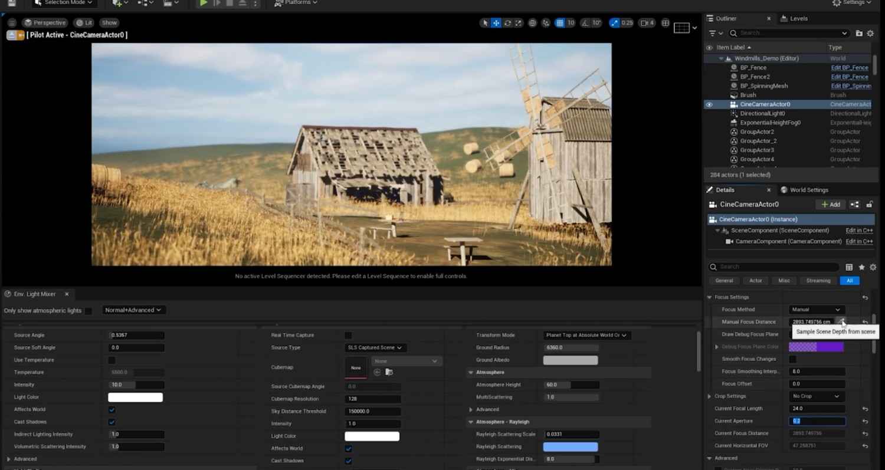Click the Outliner add folder icon

pos(859,33)
